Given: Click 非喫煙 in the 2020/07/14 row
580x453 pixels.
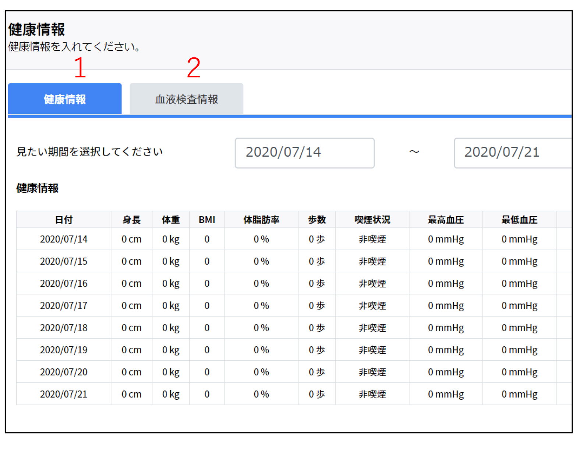Looking at the screenshot, I should (x=372, y=239).
